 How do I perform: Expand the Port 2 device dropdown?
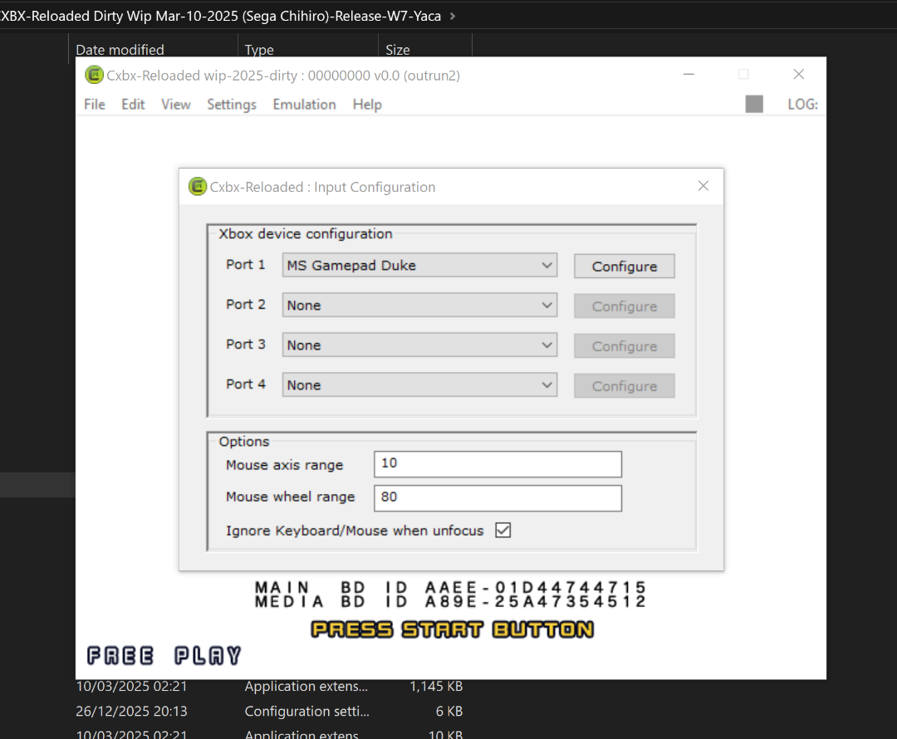point(419,306)
